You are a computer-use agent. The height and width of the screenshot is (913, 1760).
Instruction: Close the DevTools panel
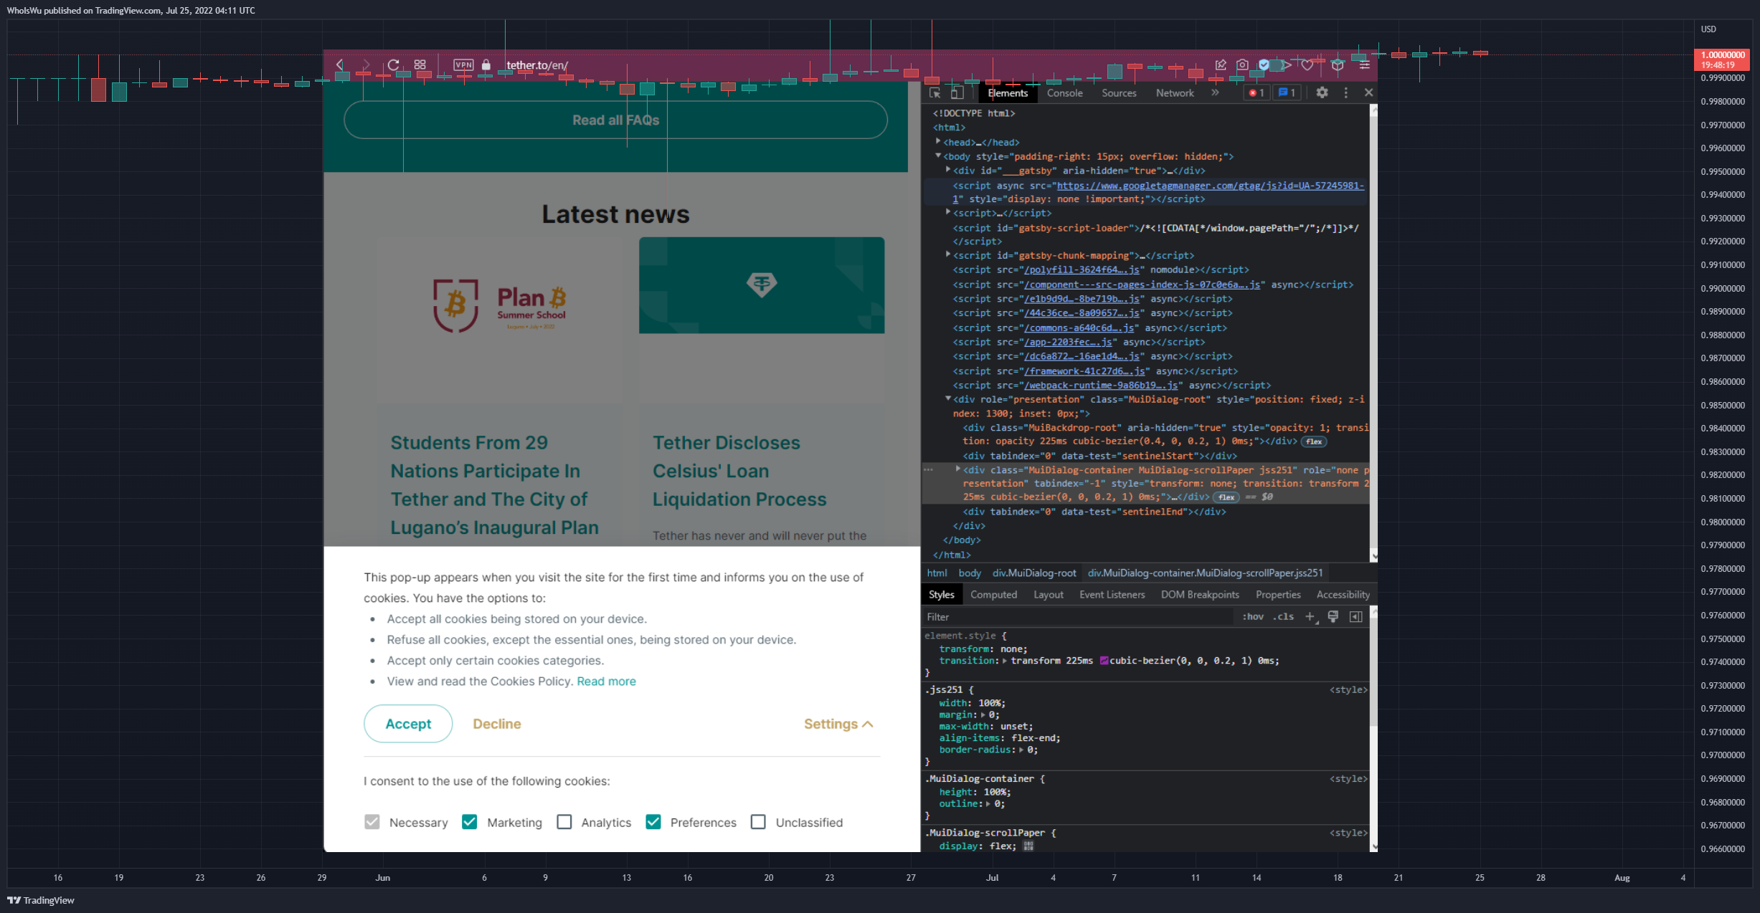(x=1368, y=93)
